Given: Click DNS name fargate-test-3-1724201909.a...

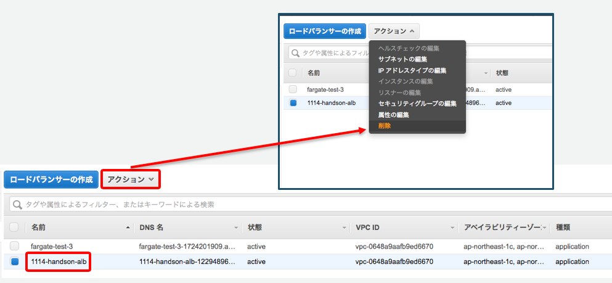Looking at the screenshot, I should click(x=187, y=246).
